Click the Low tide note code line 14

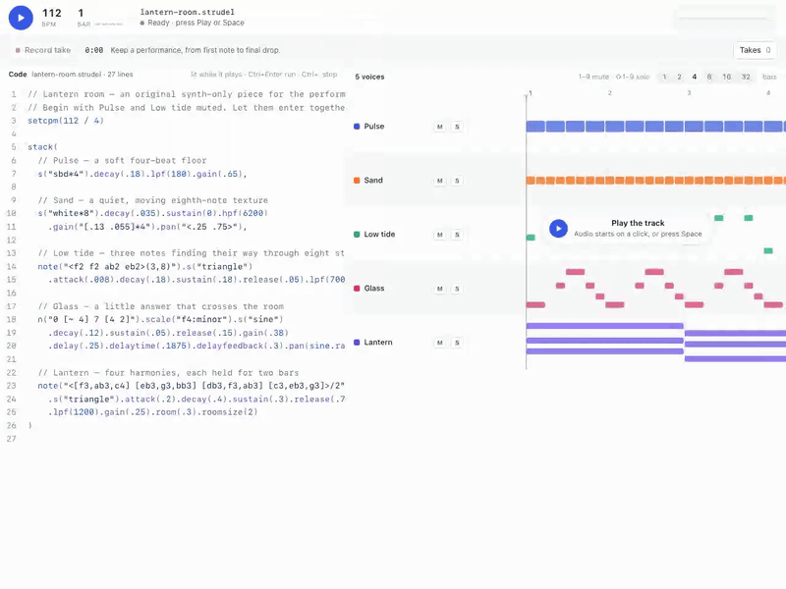[x=144, y=266]
